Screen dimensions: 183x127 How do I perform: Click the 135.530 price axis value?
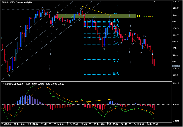(x=176, y=61)
